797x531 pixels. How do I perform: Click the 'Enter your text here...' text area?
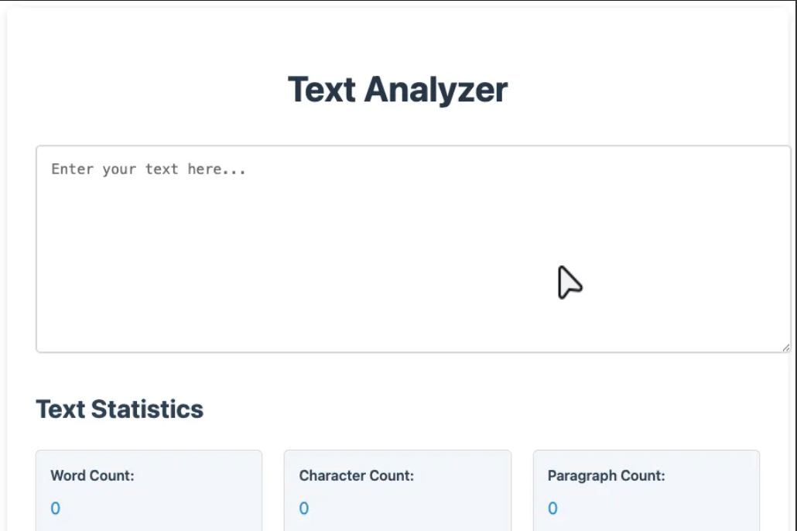(x=413, y=248)
